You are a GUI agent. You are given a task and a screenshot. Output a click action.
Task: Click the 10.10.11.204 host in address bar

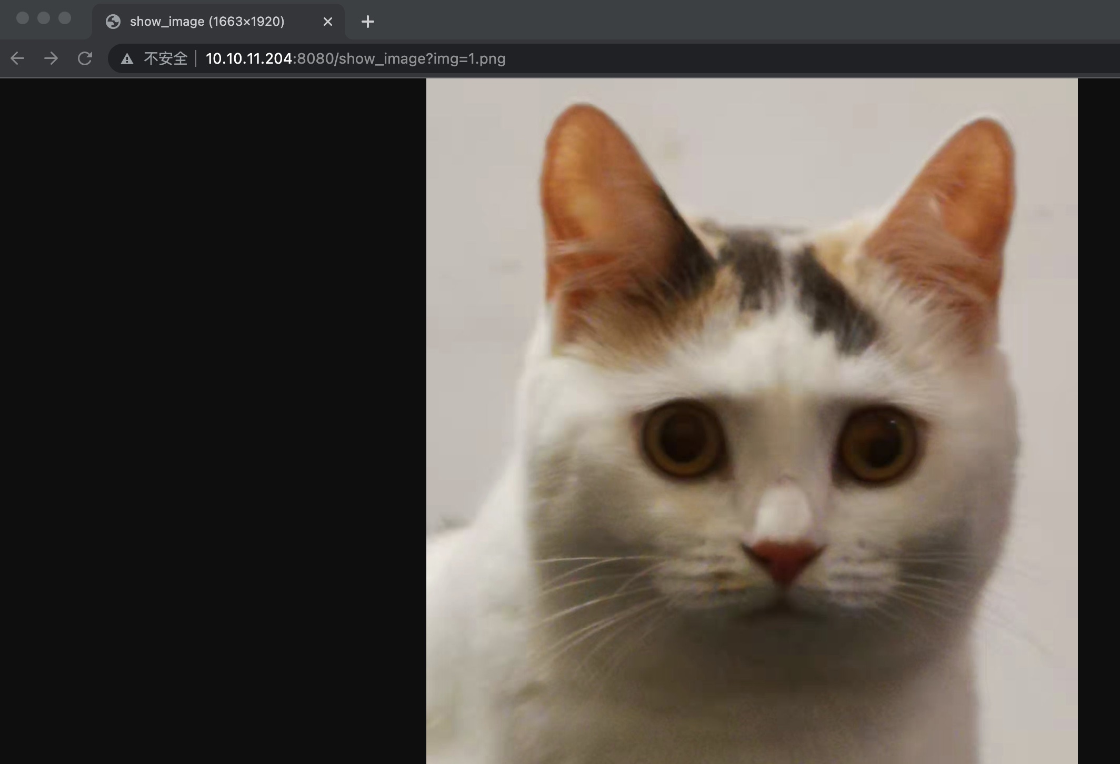coord(248,58)
